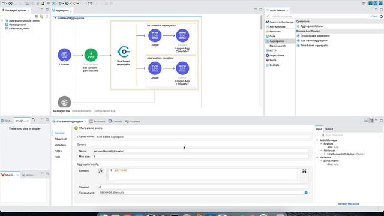The width and height of the screenshot is (384, 216).
Task: Click Link with Editor in Package Explorer
Action: (x=41, y=16)
